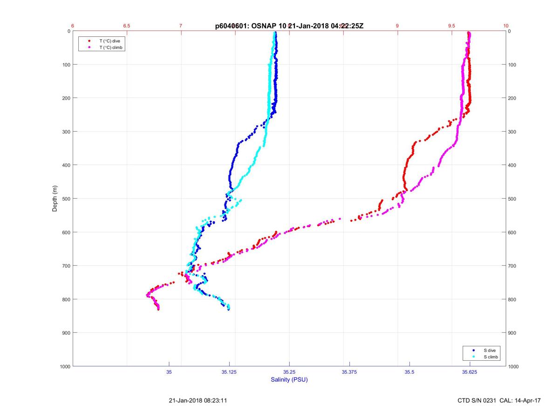
Task: Click salinity tick label '35.25'
Action: 289,372
